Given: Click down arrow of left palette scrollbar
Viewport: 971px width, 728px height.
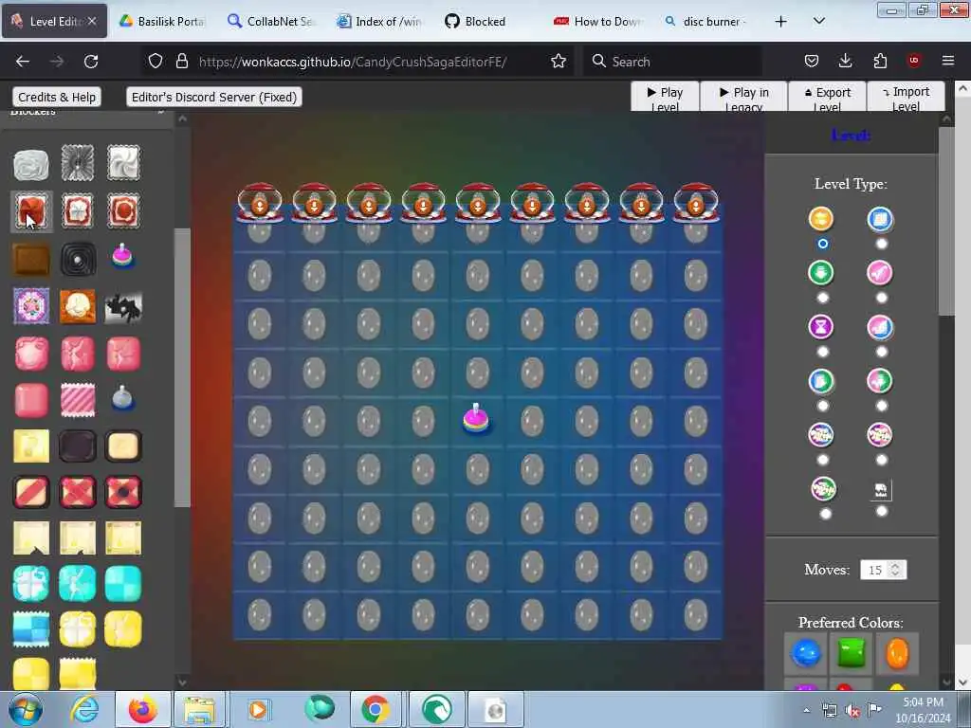Looking at the screenshot, I should (182, 682).
